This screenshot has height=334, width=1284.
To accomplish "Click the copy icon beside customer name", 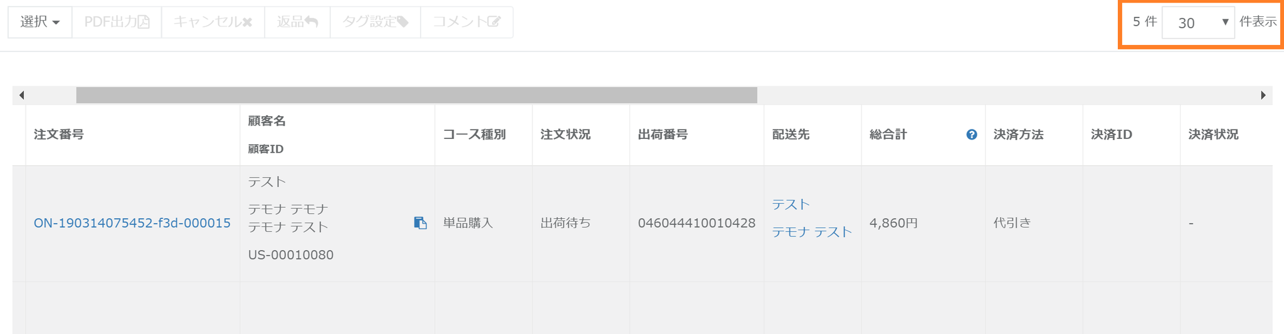I will [x=420, y=223].
